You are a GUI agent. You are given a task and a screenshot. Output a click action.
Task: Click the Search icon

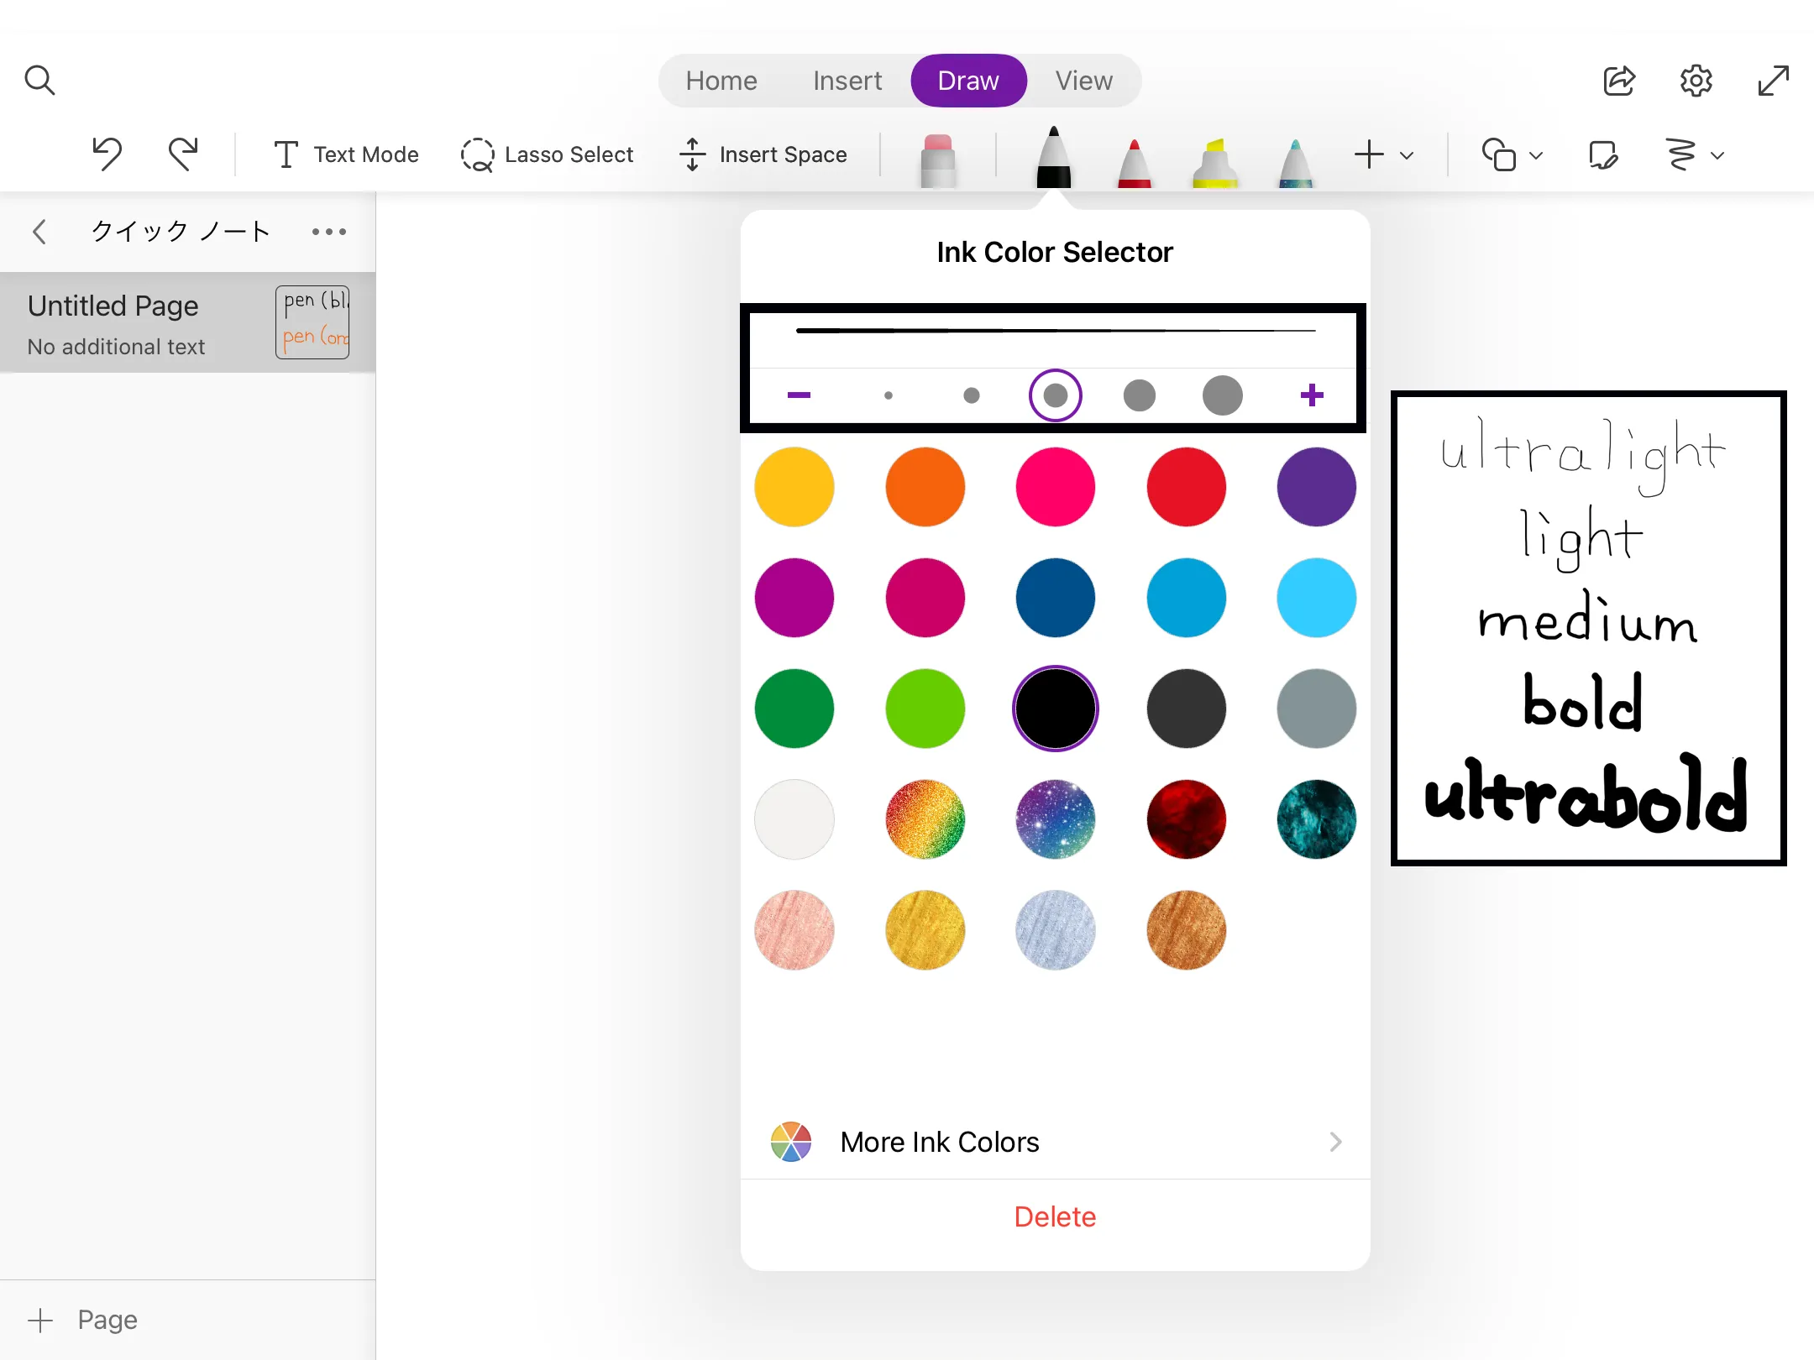[x=39, y=80]
